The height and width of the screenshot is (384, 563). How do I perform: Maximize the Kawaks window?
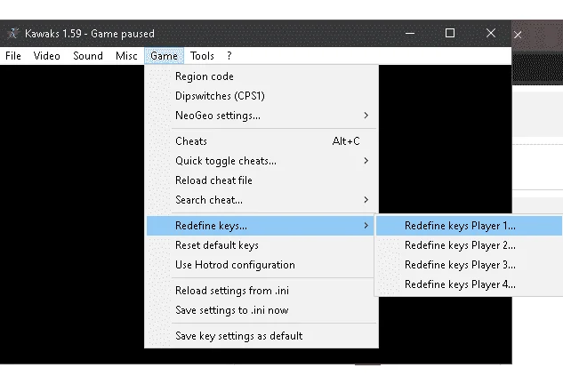point(450,34)
